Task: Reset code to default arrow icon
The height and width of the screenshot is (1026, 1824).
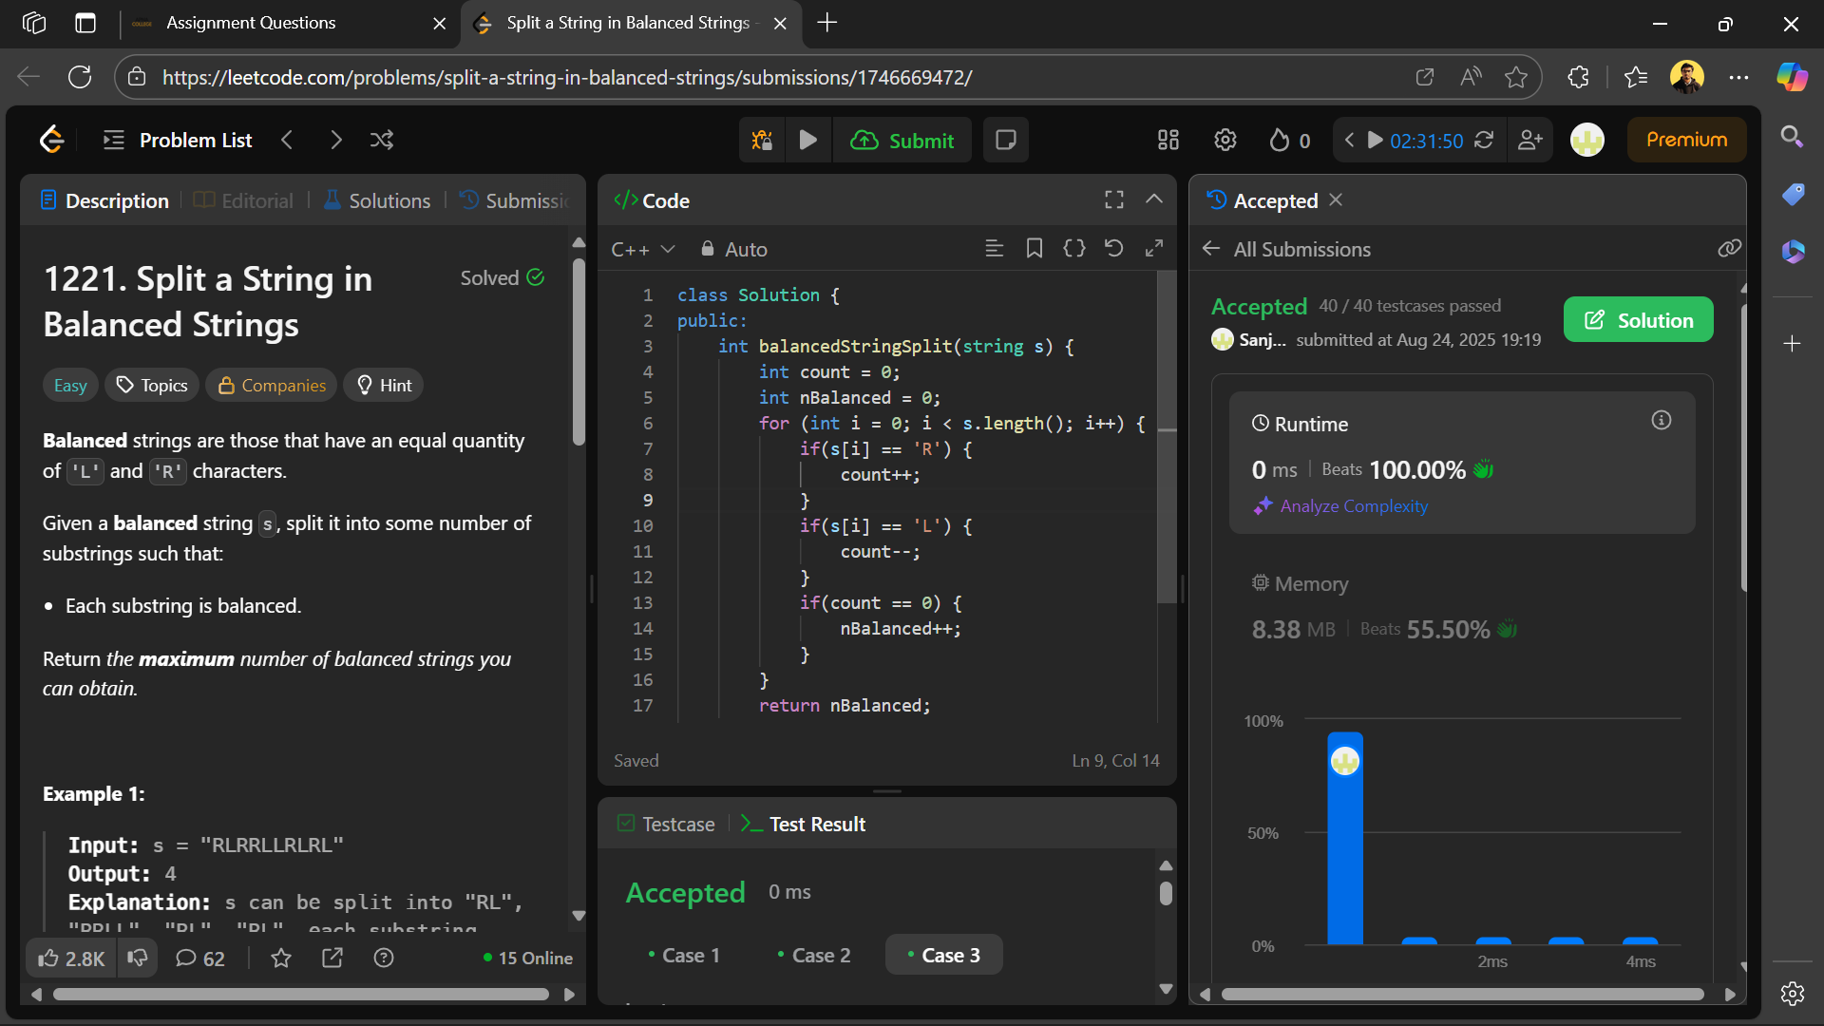Action: pyautogui.click(x=1113, y=249)
